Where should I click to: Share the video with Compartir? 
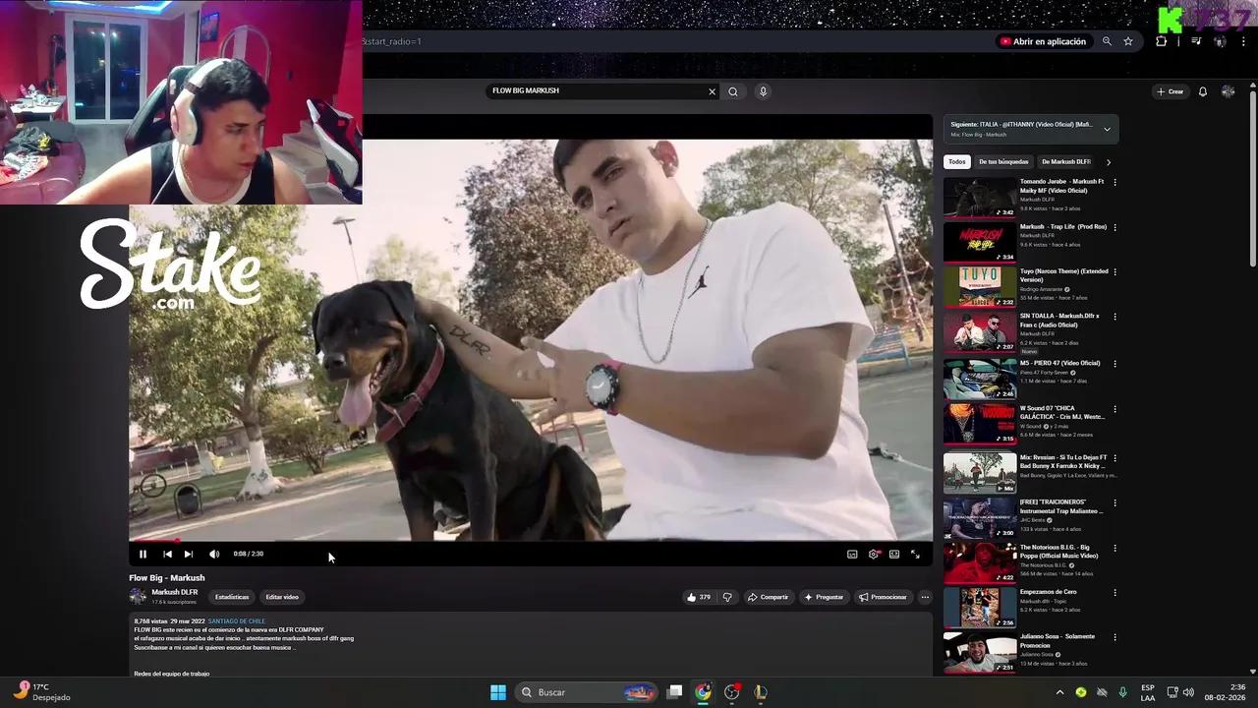click(x=768, y=597)
